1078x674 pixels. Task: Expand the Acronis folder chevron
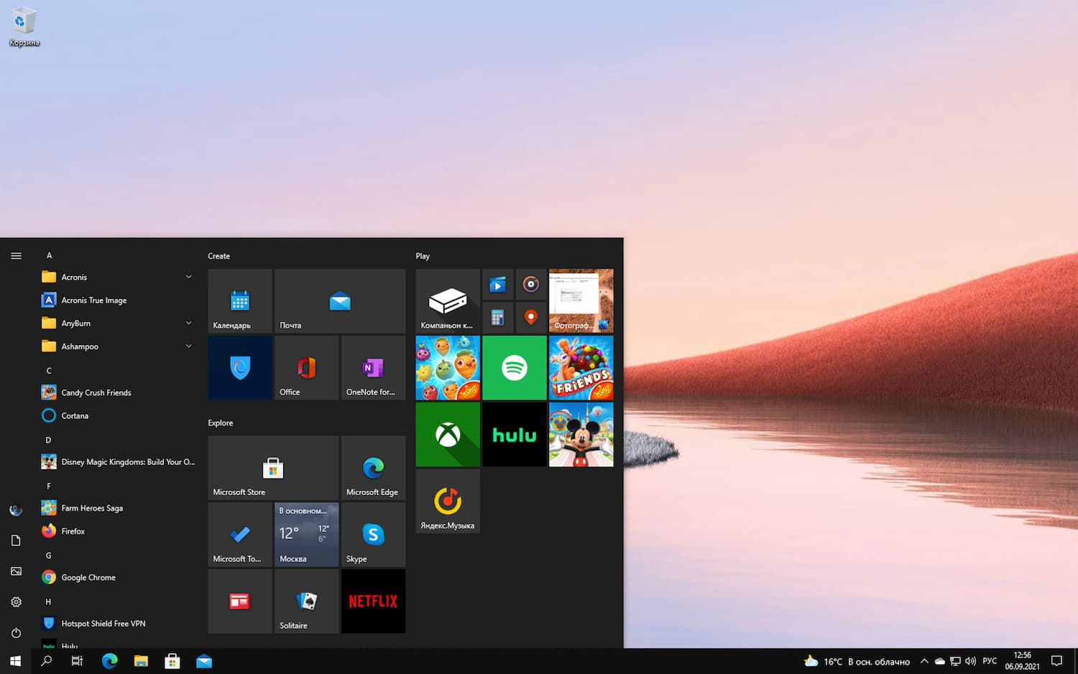coord(189,277)
